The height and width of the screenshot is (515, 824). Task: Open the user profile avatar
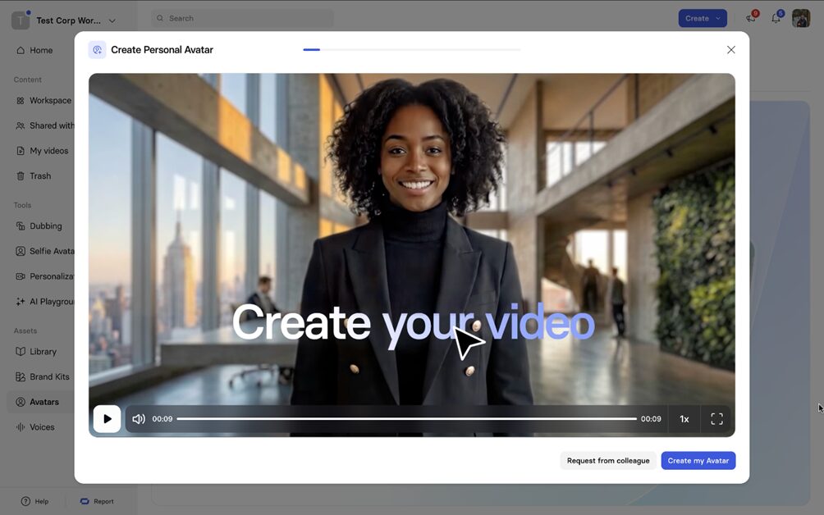pos(800,18)
